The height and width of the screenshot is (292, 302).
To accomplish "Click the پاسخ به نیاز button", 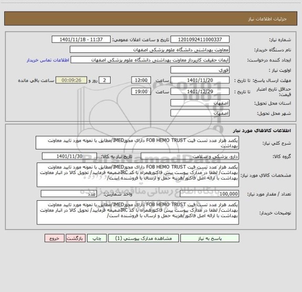I will pyautogui.click(x=210, y=238).
